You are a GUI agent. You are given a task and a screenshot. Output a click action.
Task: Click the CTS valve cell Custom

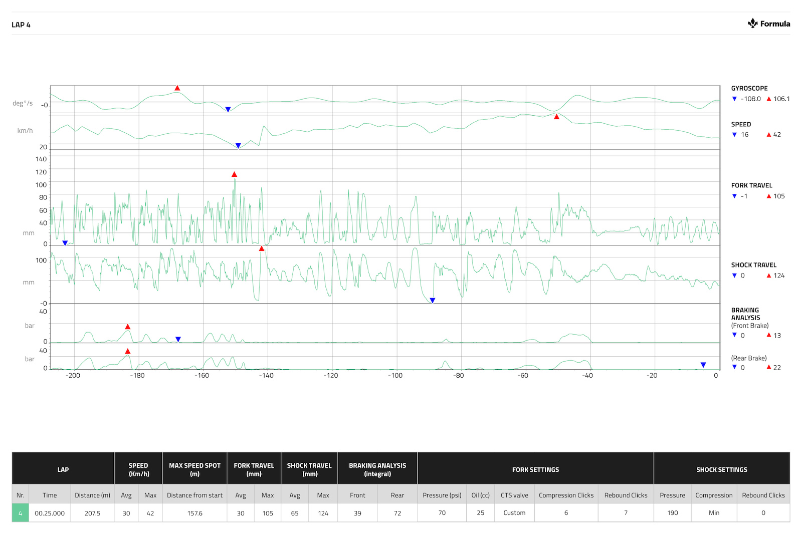click(x=514, y=513)
